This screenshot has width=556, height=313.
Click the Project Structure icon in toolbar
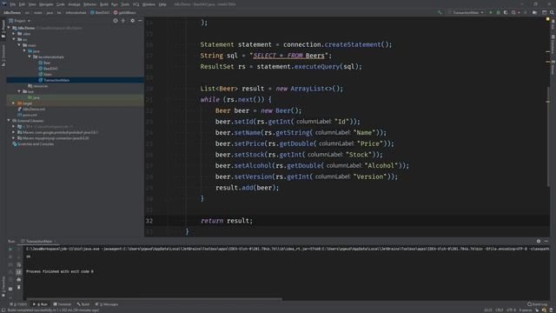(x=535, y=12)
